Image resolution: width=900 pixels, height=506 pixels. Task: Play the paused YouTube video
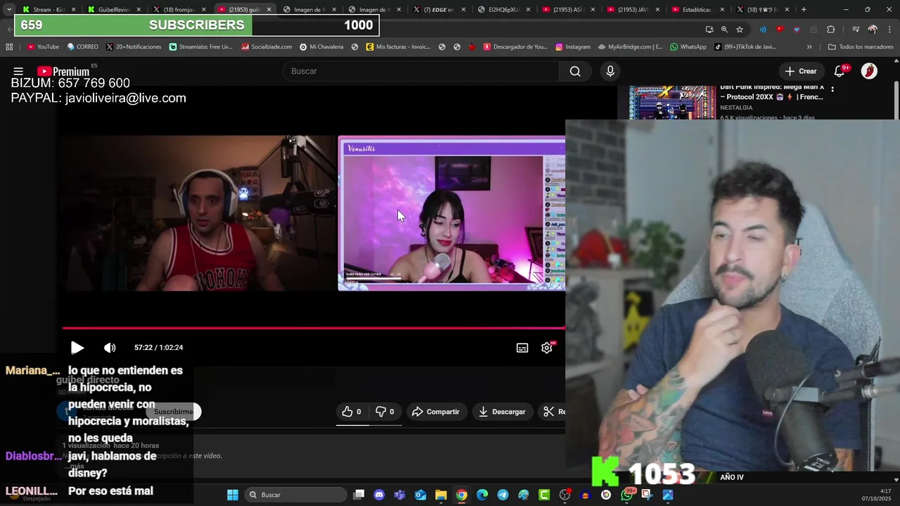click(x=77, y=347)
